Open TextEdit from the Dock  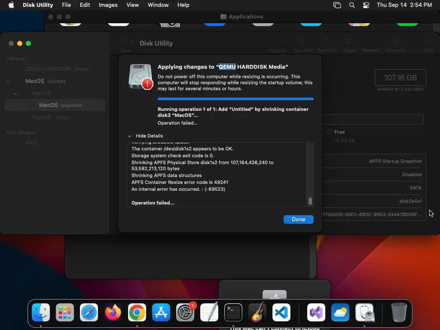pos(209,312)
